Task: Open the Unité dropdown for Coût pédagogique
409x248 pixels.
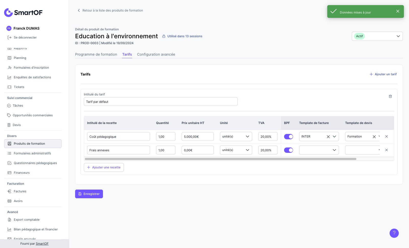Action: tap(236, 137)
